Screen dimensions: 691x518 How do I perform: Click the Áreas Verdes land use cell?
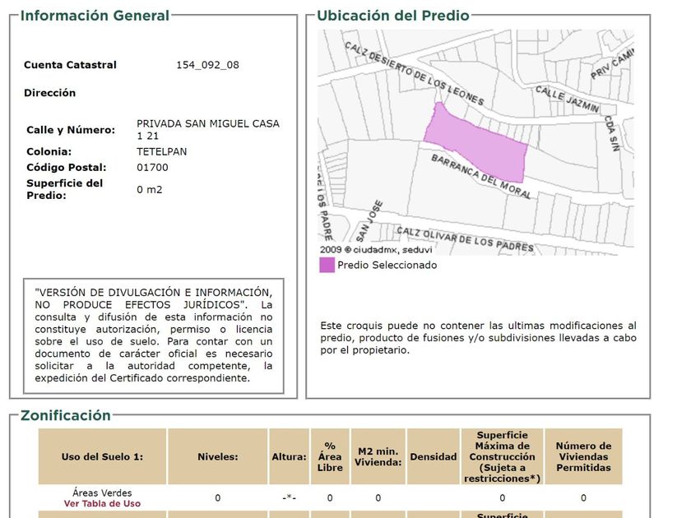(x=102, y=493)
